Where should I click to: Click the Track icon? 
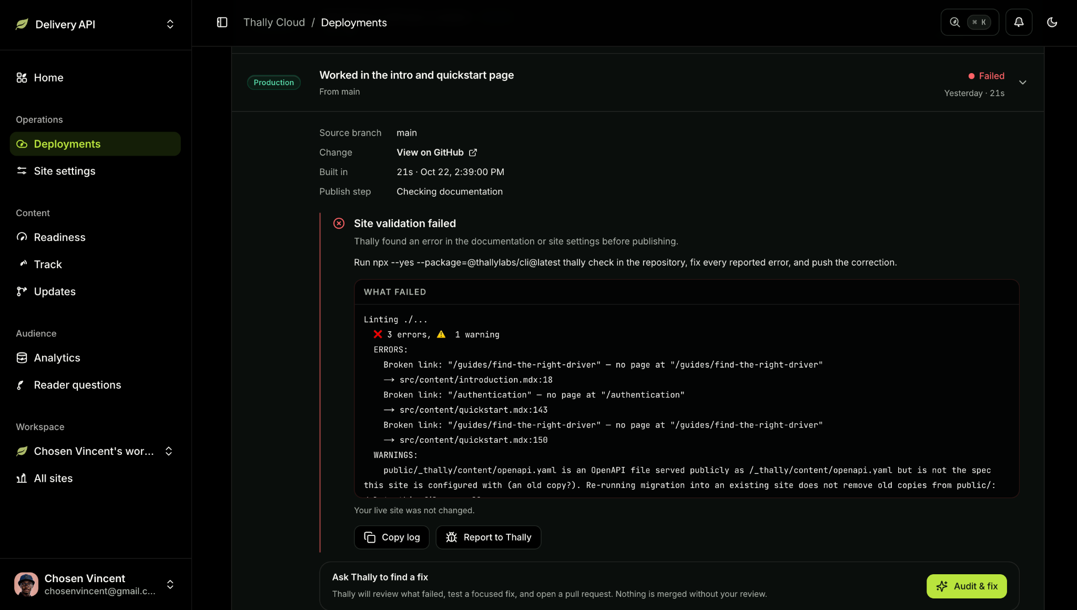point(23,263)
